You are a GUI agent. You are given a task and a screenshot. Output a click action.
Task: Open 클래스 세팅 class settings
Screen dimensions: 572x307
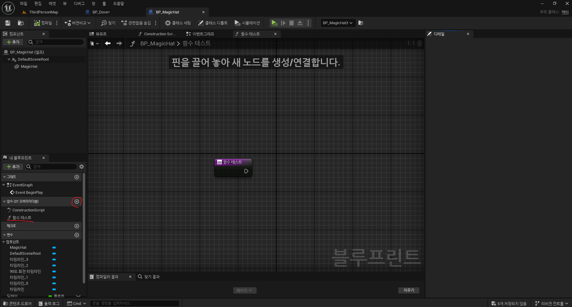tap(178, 23)
